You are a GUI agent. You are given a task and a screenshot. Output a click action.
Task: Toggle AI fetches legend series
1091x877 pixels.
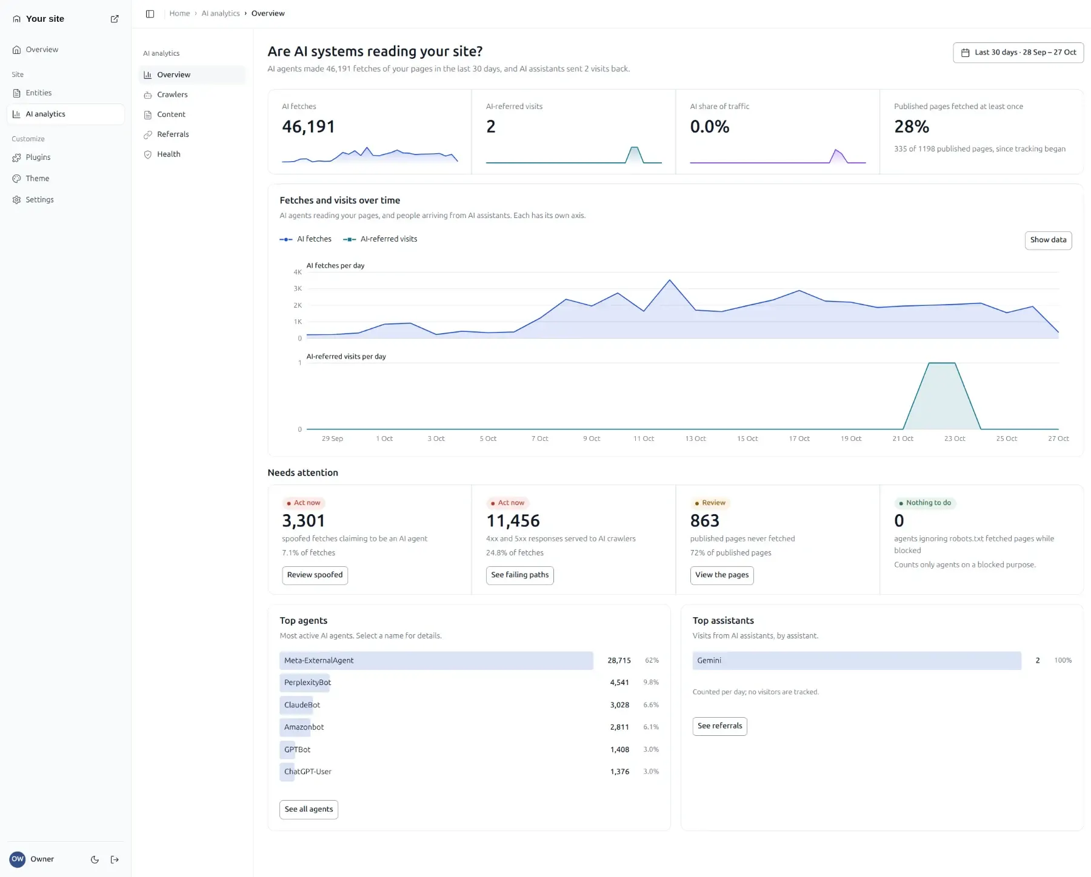pyautogui.click(x=305, y=239)
